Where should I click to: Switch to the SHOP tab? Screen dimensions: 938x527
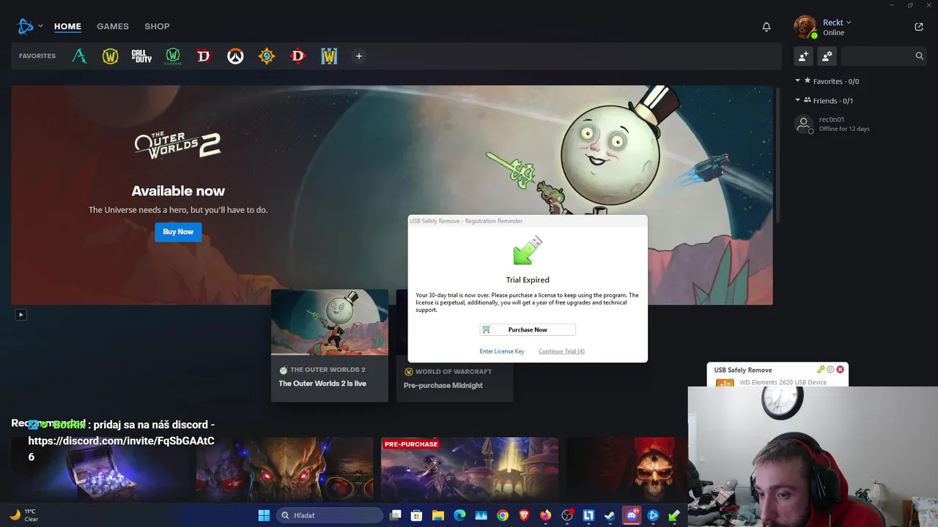click(157, 26)
